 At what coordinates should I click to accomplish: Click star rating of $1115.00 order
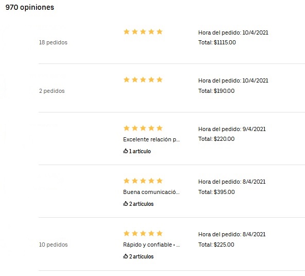[143, 31]
